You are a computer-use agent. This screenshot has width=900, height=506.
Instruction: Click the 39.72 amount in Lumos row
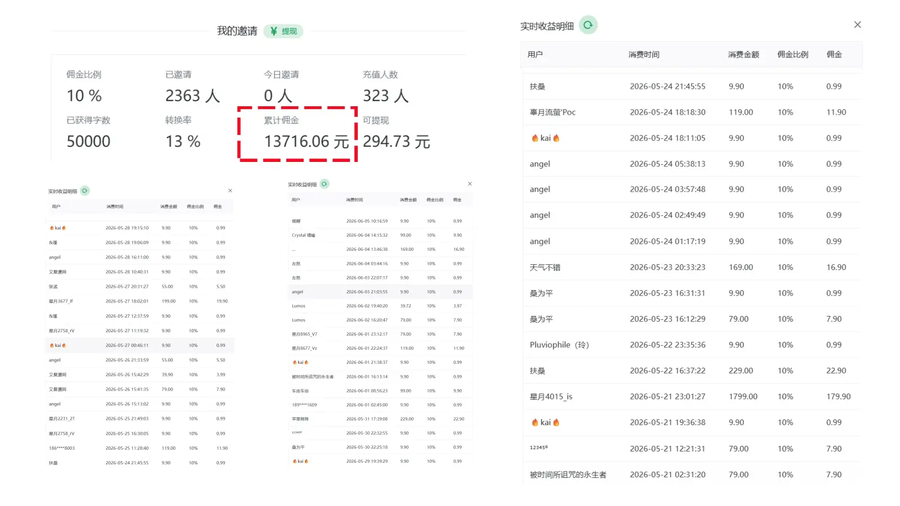point(406,306)
